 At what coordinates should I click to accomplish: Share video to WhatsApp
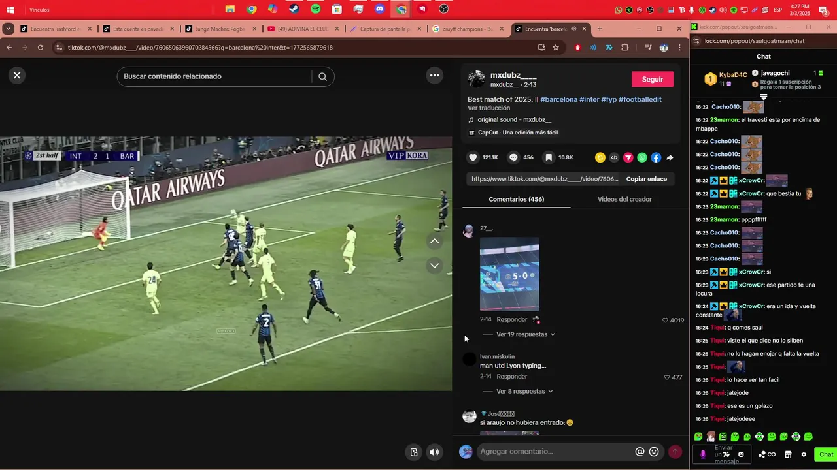[642, 157]
